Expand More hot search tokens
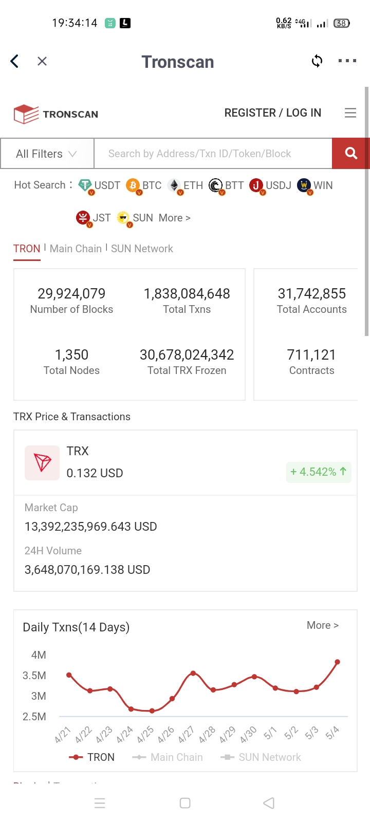 click(175, 218)
